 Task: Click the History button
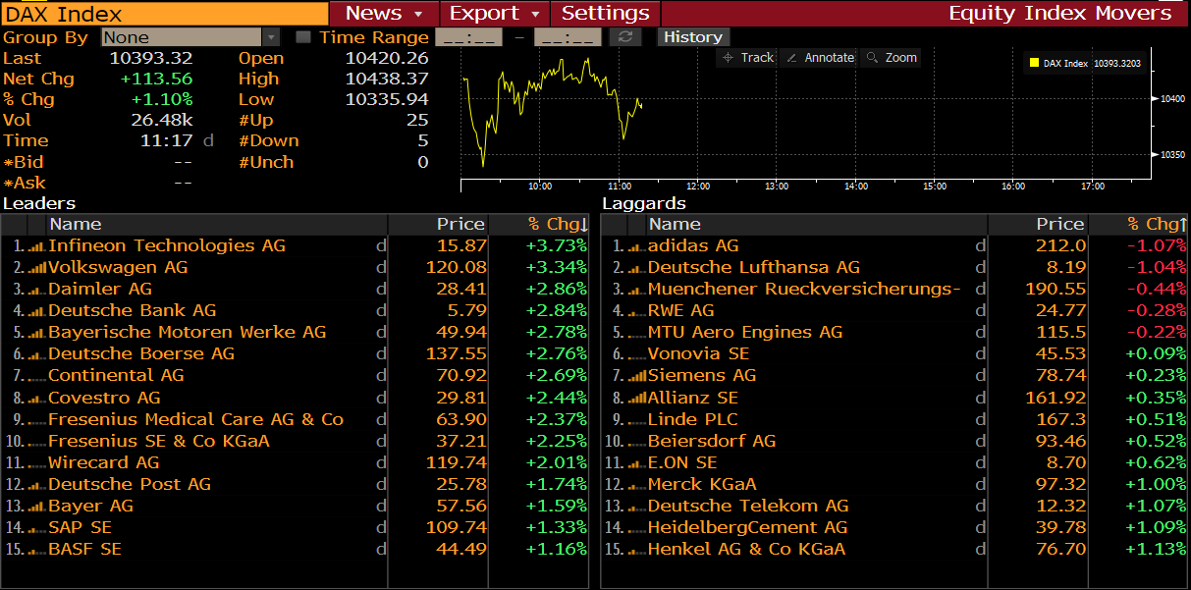point(692,37)
